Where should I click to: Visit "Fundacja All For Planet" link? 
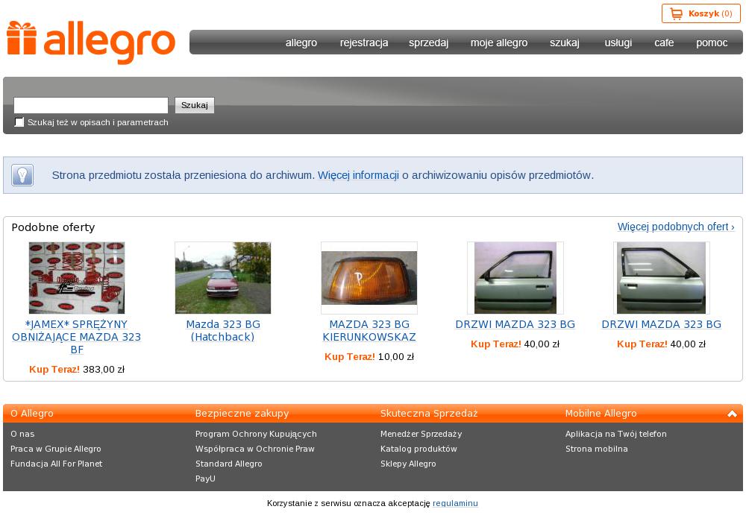[x=56, y=464]
